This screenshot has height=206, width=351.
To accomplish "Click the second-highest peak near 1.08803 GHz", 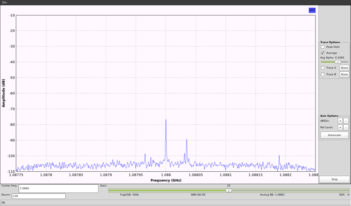I will click(186, 140).
